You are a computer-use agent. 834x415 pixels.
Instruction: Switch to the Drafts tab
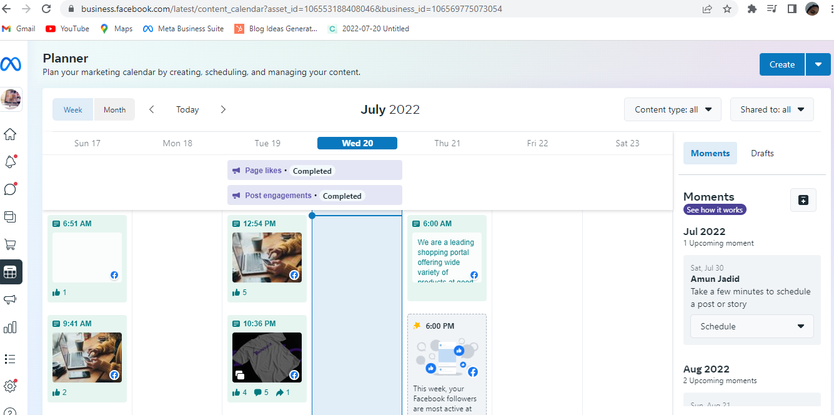tap(762, 153)
